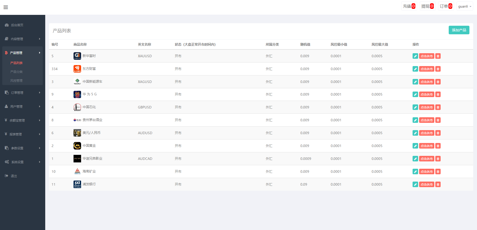Delete 华谊兄弟影业 using the trash icon
Image resolution: width=477 pixels, height=230 pixels.
click(x=438, y=159)
